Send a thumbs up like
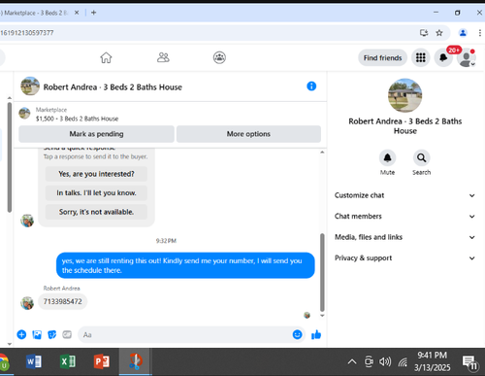This screenshot has width=485, height=376. [x=316, y=334]
